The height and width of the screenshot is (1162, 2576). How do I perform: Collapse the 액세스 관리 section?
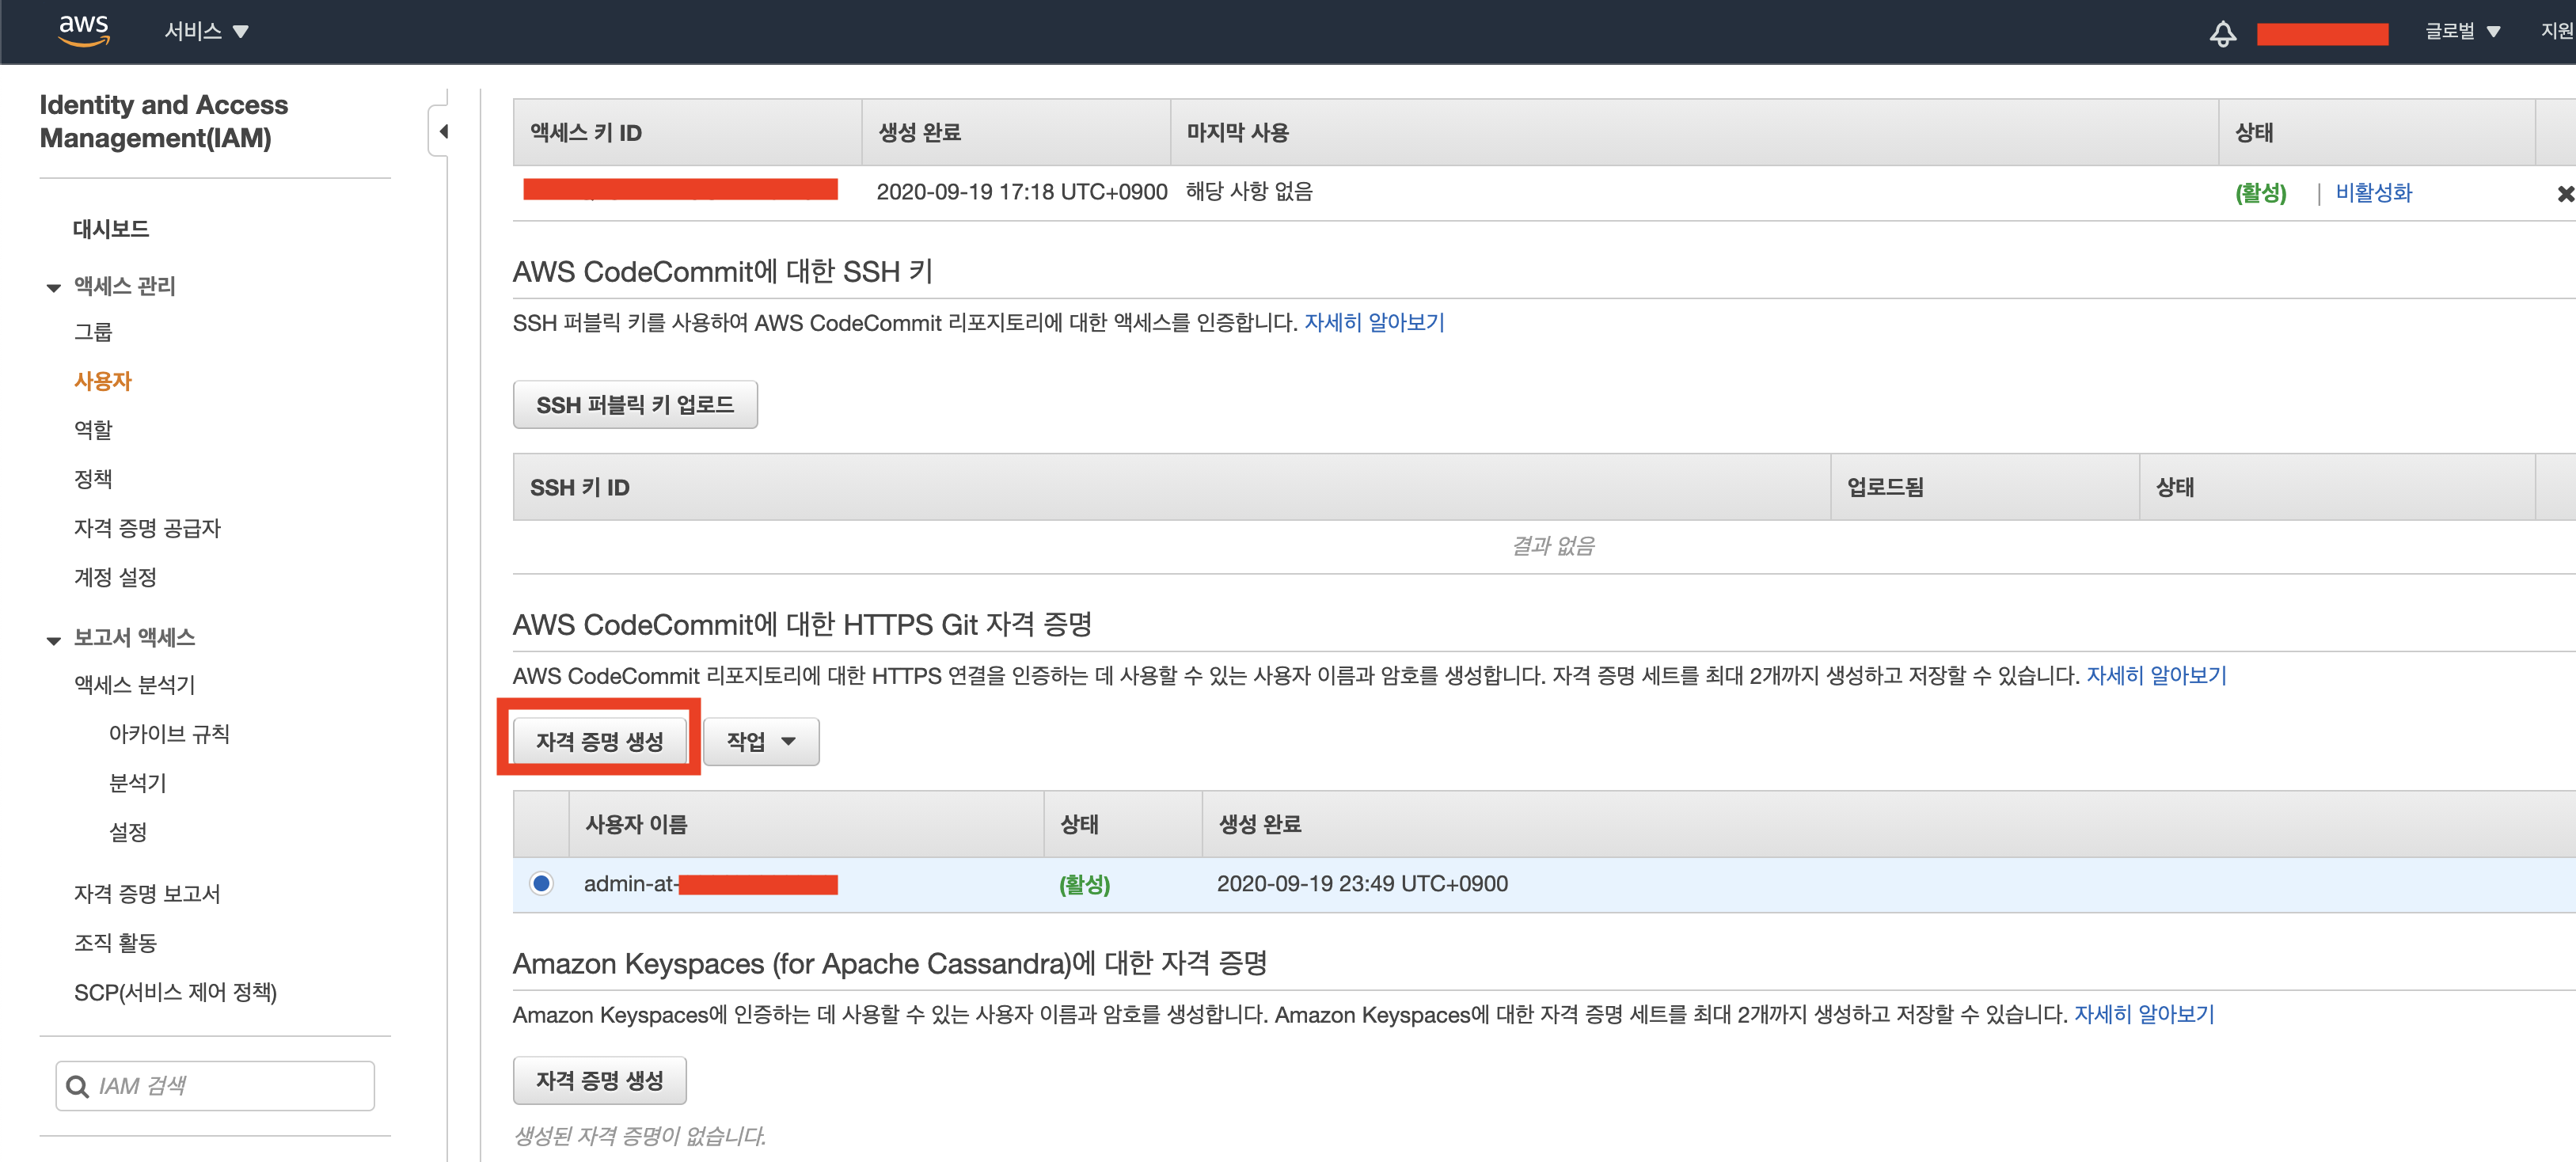point(54,288)
